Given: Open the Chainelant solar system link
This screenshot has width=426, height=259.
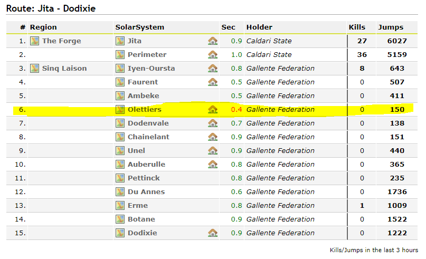Looking at the screenshot, I should click(148, 137).
